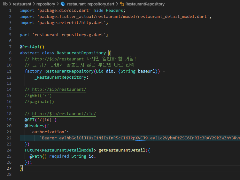Open the 'restaurant' breadcrumb folder

[x=22, y=4]
